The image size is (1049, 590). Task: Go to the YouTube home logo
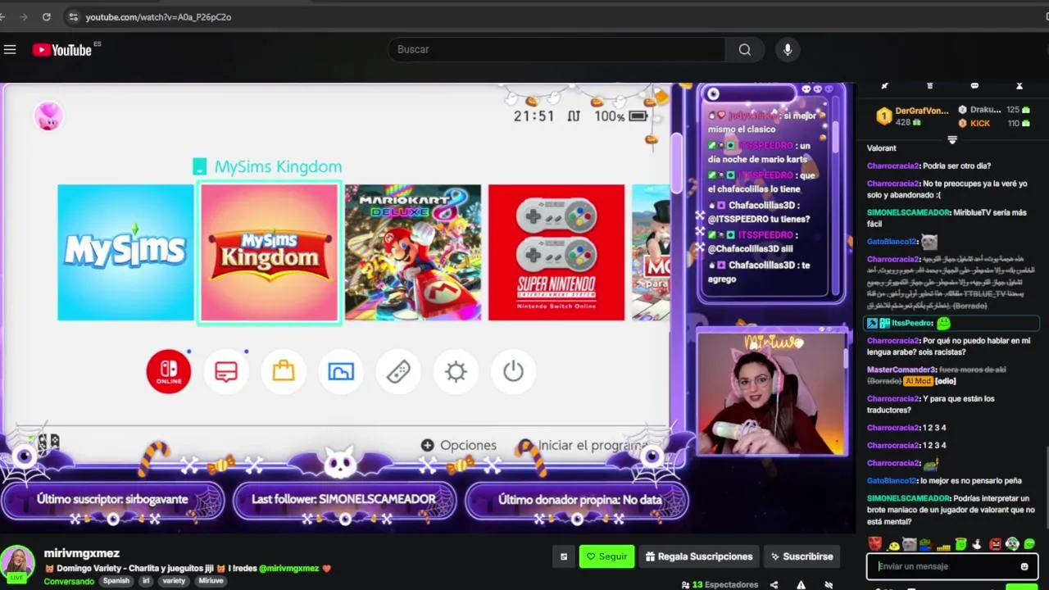coord(63,50)
